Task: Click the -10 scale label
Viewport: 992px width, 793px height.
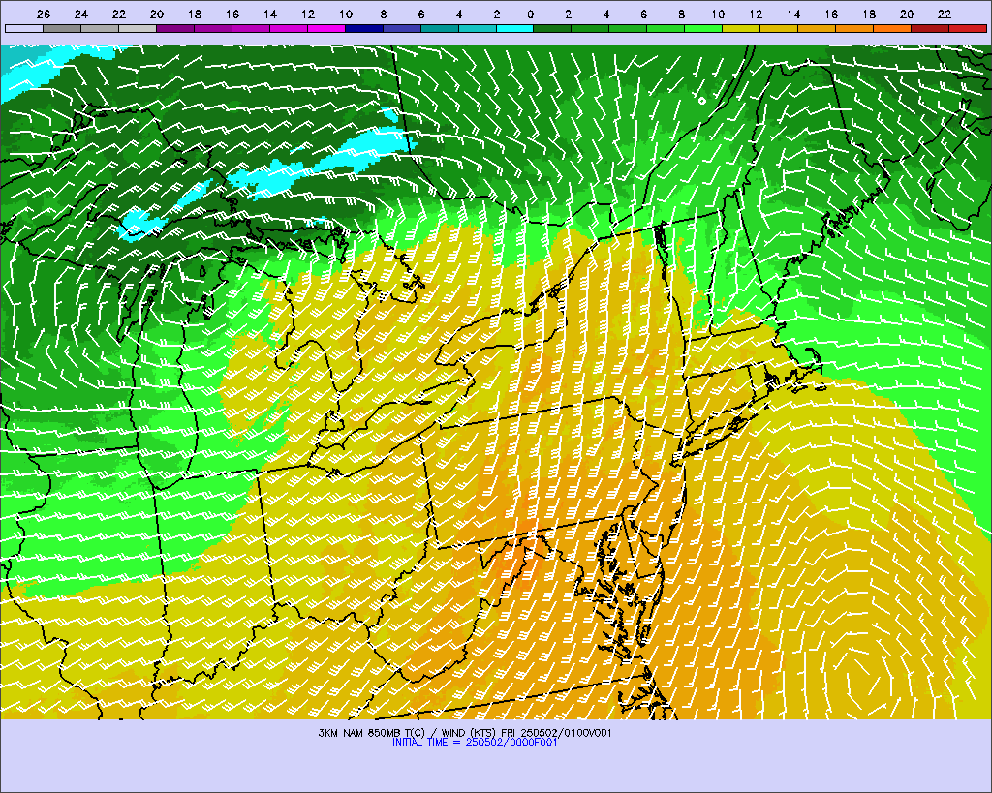Action: 342,15
